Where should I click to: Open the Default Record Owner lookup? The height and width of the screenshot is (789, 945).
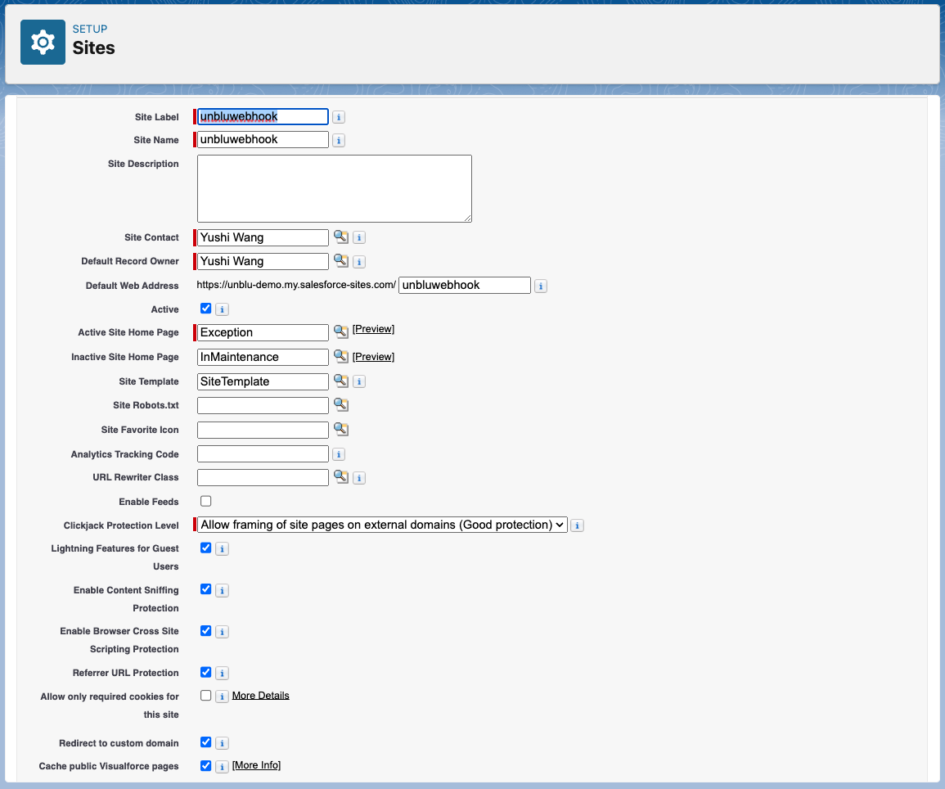(340, 260)
